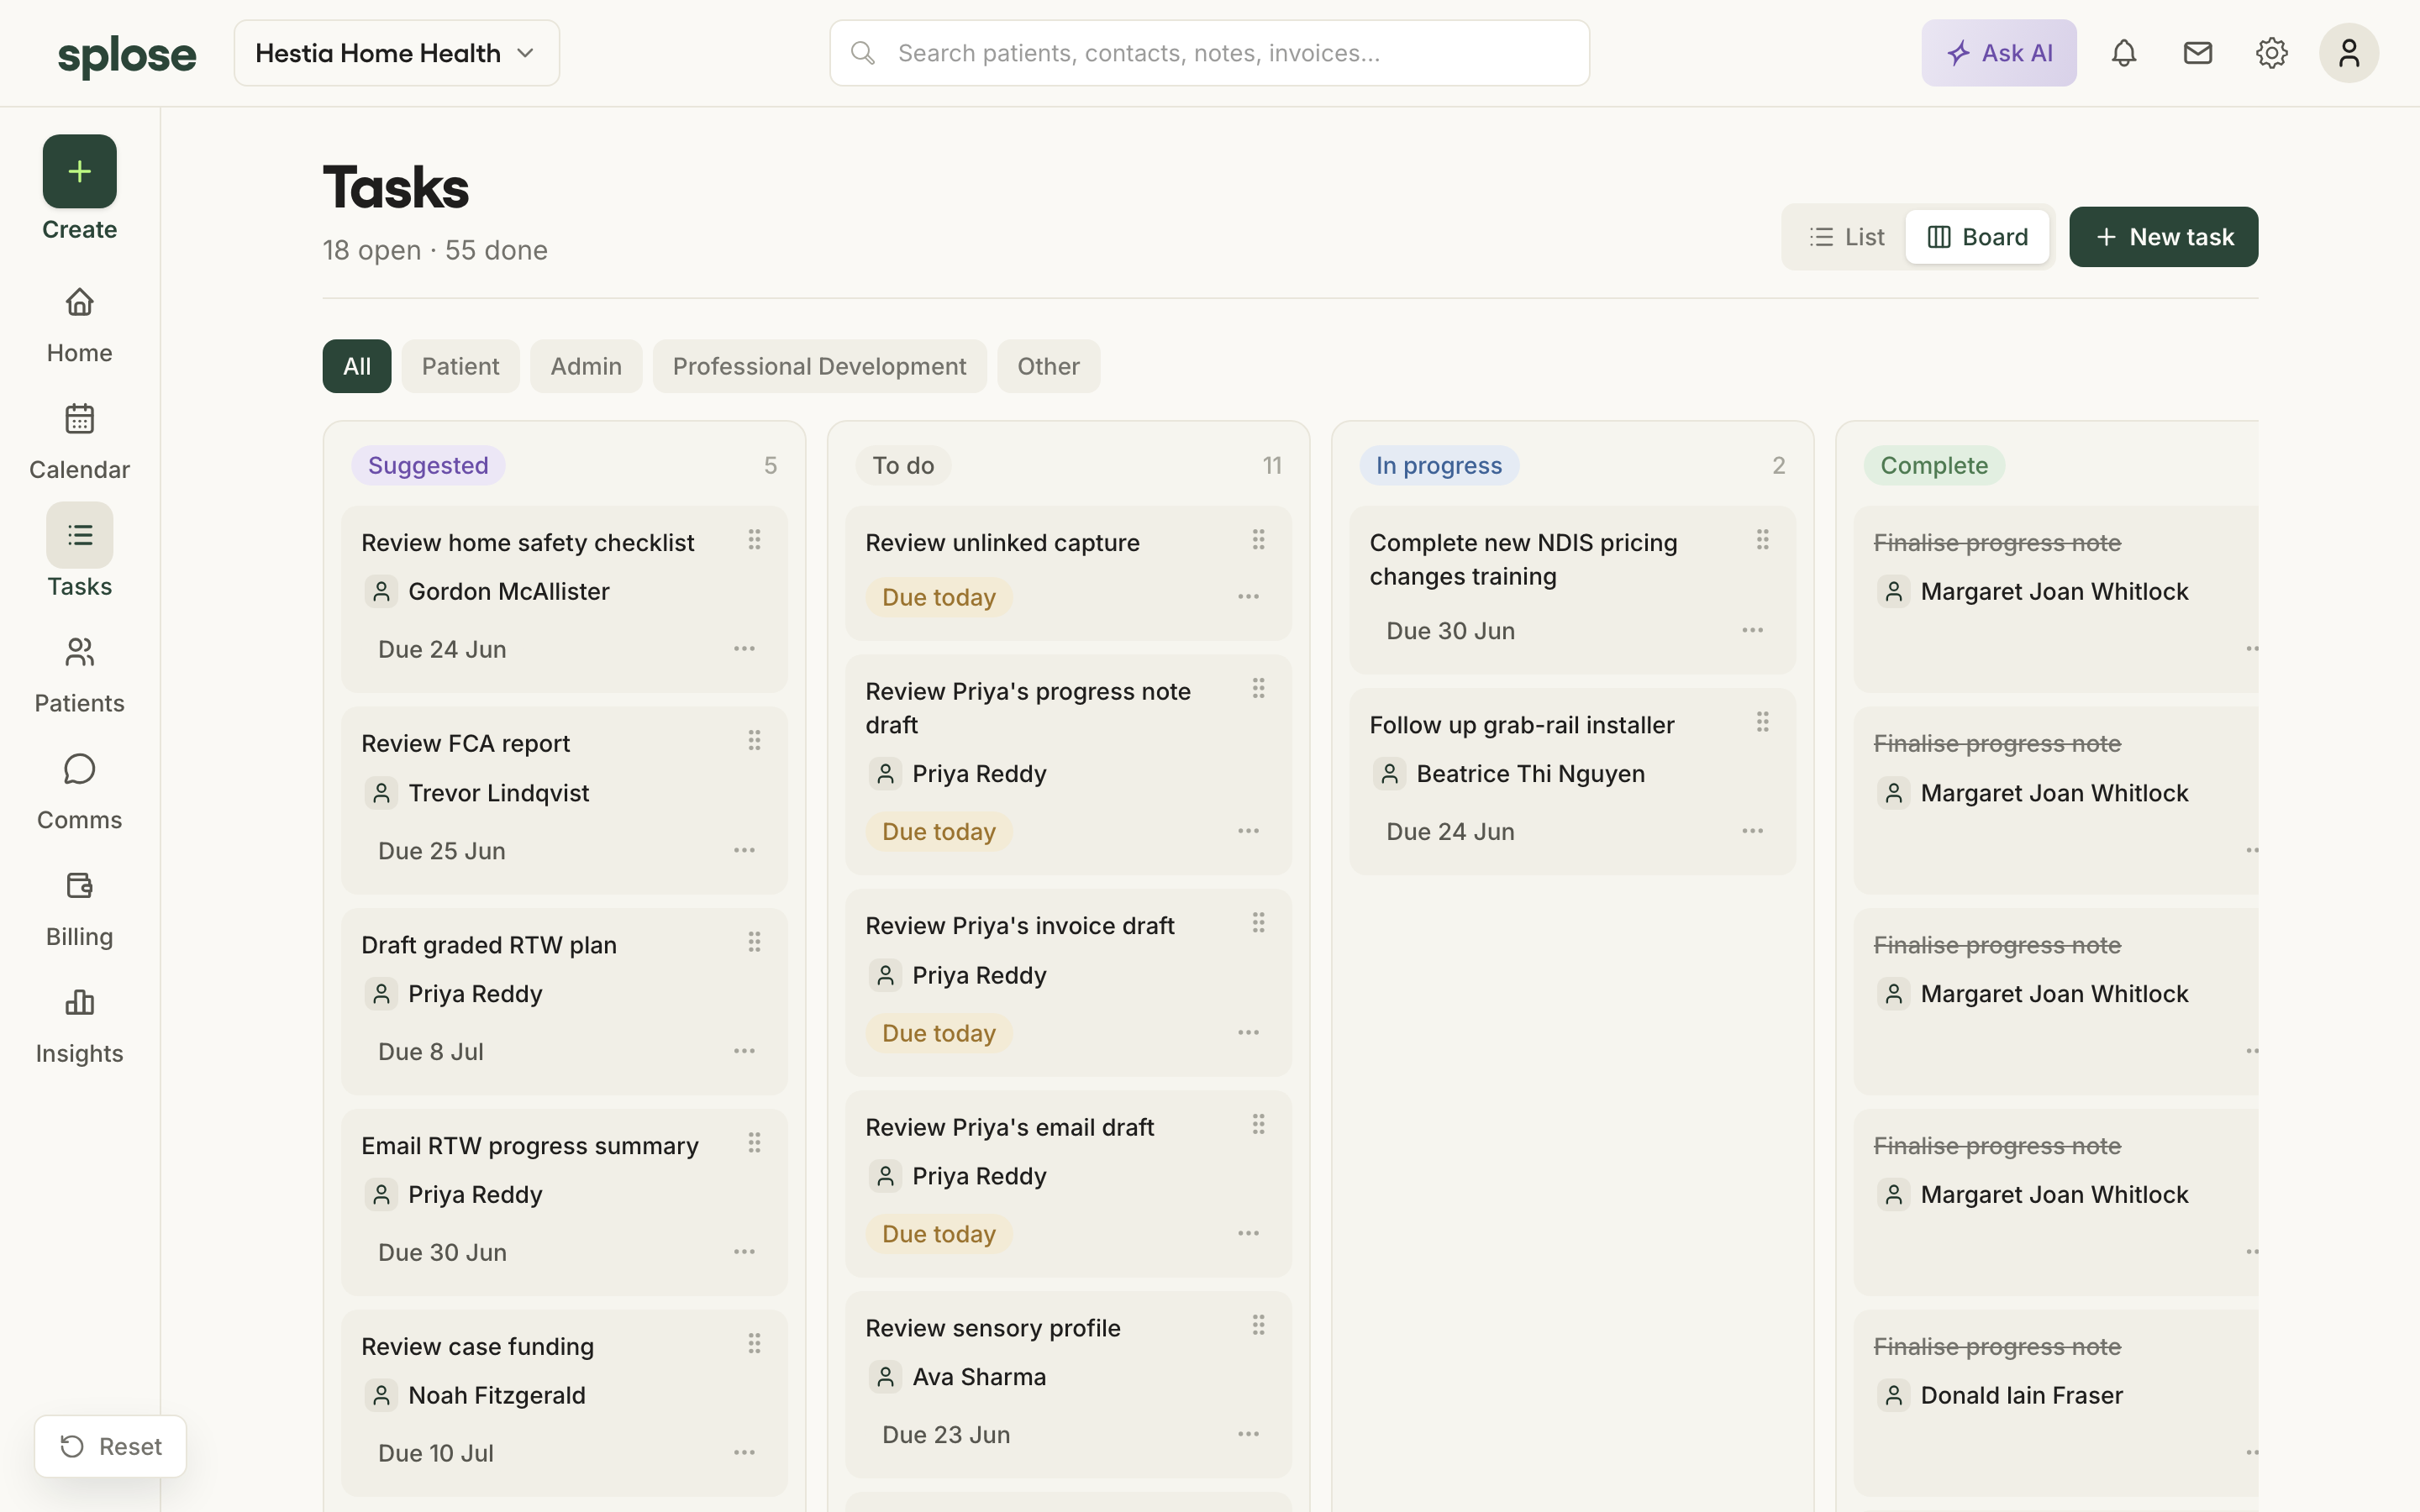The width and height of the screenshot is (2420, 1512).
Task: Open more options on Review Priya's email draft
Action: pos(1249,1234)
